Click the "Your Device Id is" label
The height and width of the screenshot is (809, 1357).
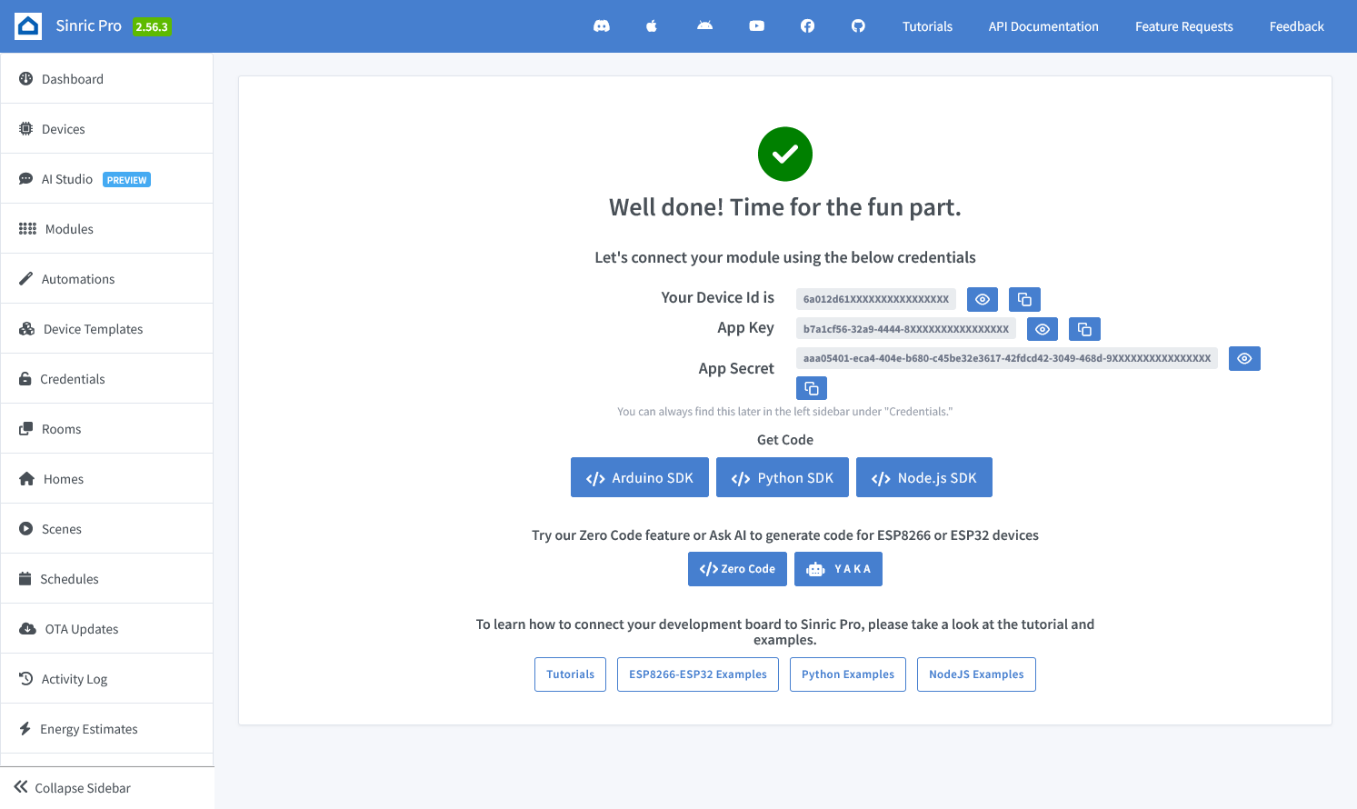718,297
